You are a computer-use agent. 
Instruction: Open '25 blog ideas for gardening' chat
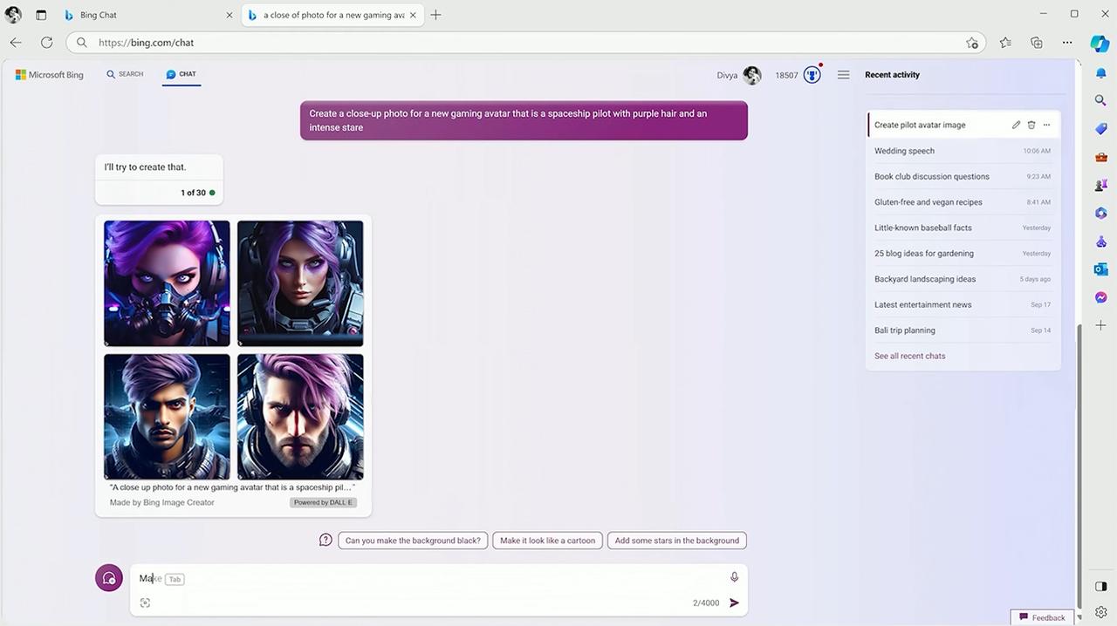pos(963,254)
